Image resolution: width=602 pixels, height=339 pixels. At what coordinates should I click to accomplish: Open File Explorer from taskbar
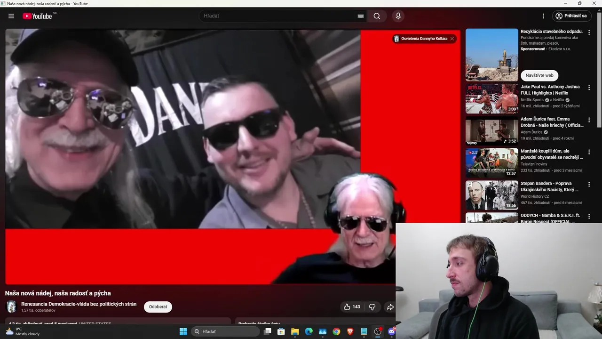point(295,331)
